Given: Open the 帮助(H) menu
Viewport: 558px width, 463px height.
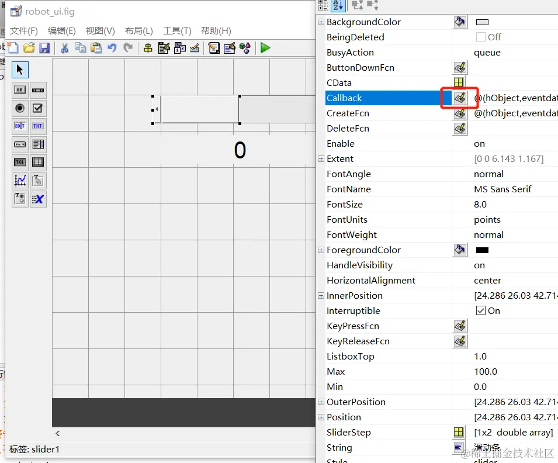Looking at the screenshot, I should (x=216, y=31).
